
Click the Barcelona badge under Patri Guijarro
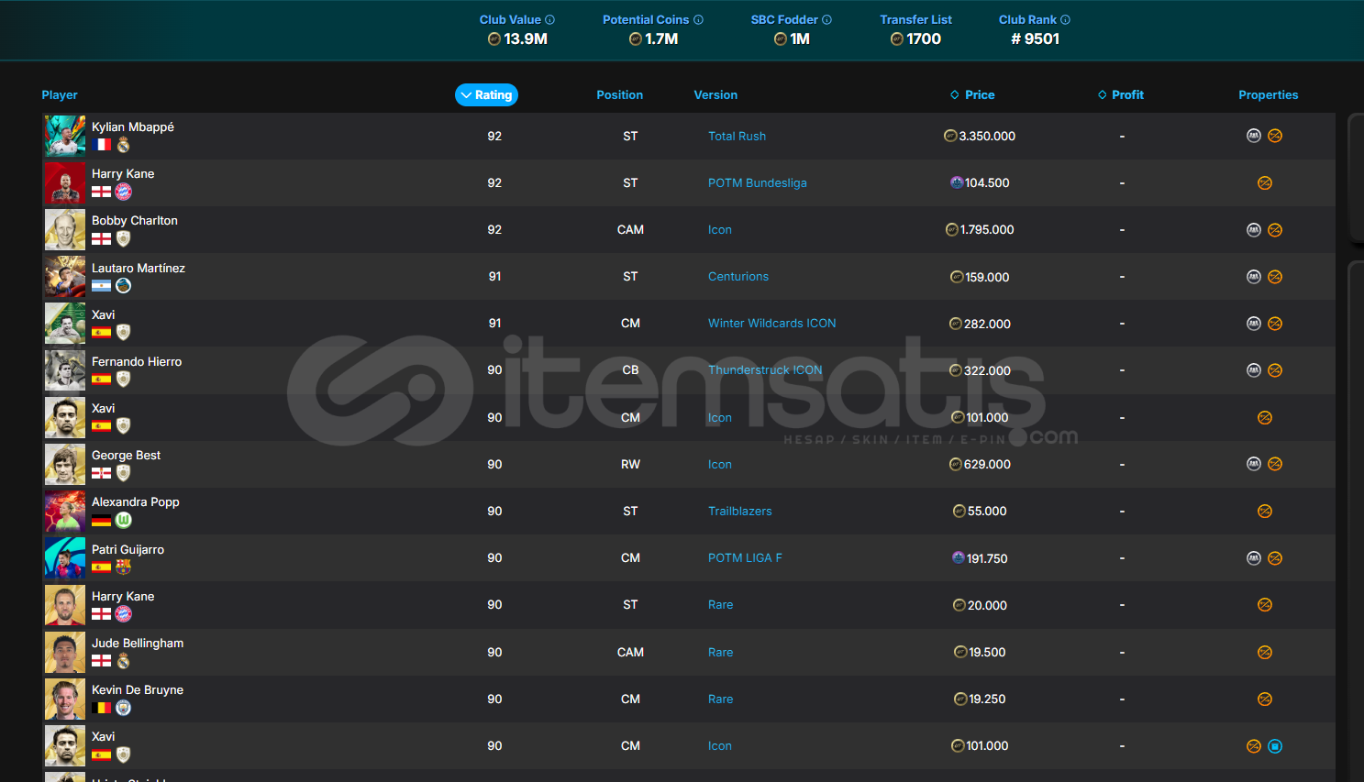point(123,567)
